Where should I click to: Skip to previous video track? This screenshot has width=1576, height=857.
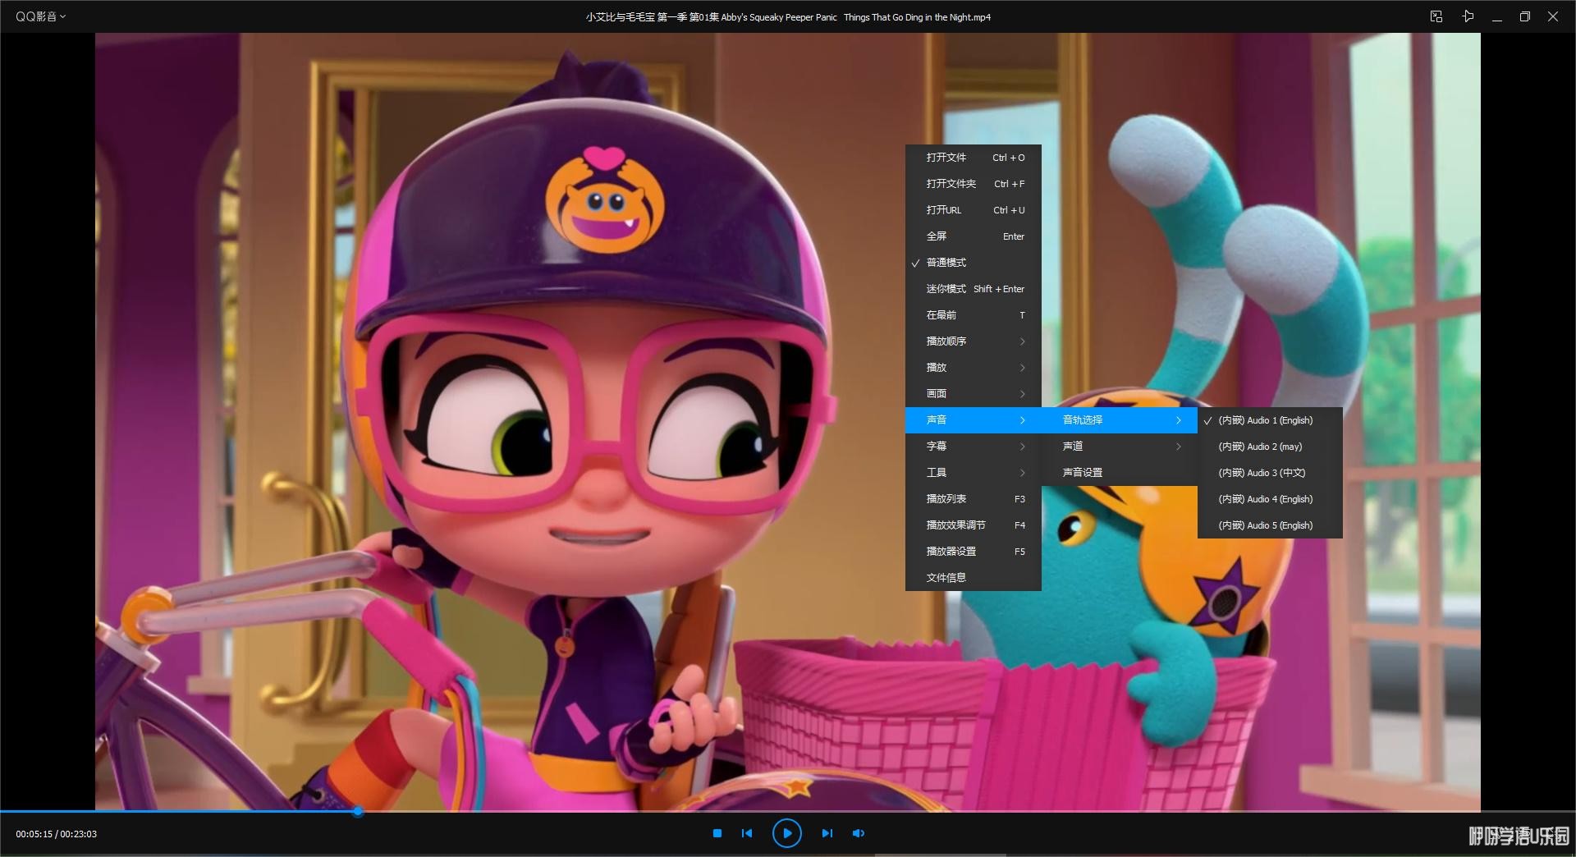coord(747,833)
